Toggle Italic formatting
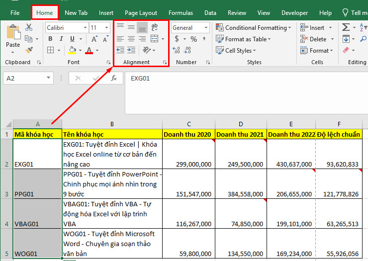The image size is (368, 261). click(x=61, y=39)
